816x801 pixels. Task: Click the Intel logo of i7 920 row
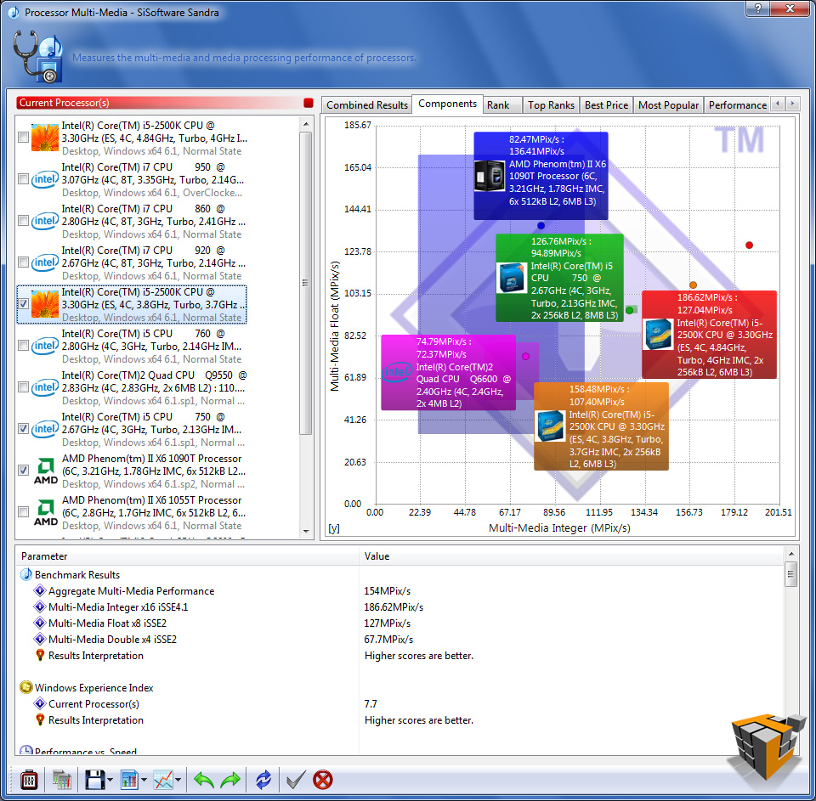tap(45, 263)
